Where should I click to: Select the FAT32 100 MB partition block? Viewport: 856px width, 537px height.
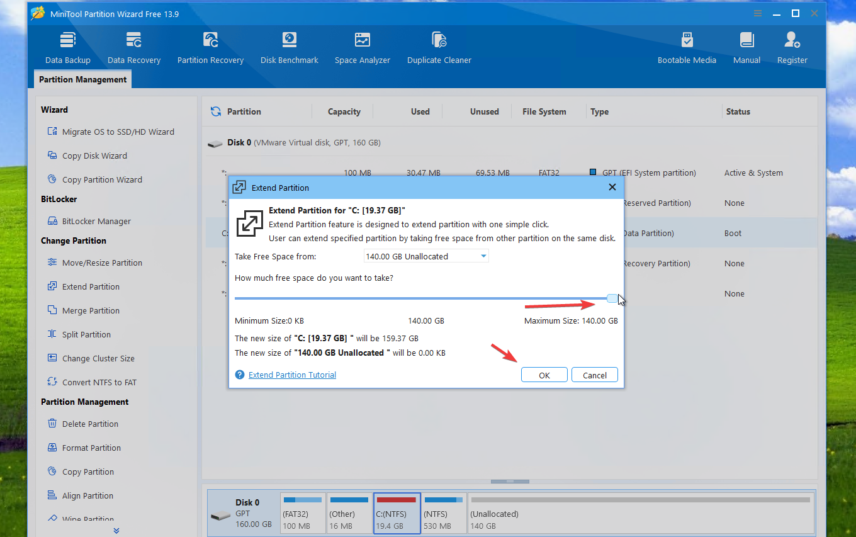[303, 513]
